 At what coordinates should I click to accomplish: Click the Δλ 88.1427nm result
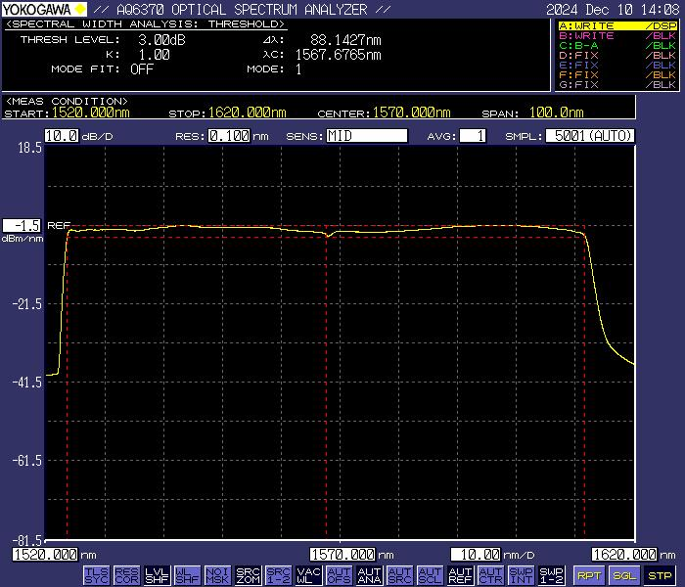[345, 40]
